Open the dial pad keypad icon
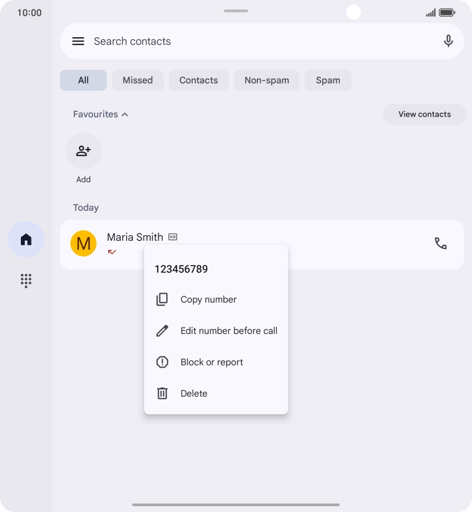Viewport: 472px width, 512px height. tap(26, 280)
